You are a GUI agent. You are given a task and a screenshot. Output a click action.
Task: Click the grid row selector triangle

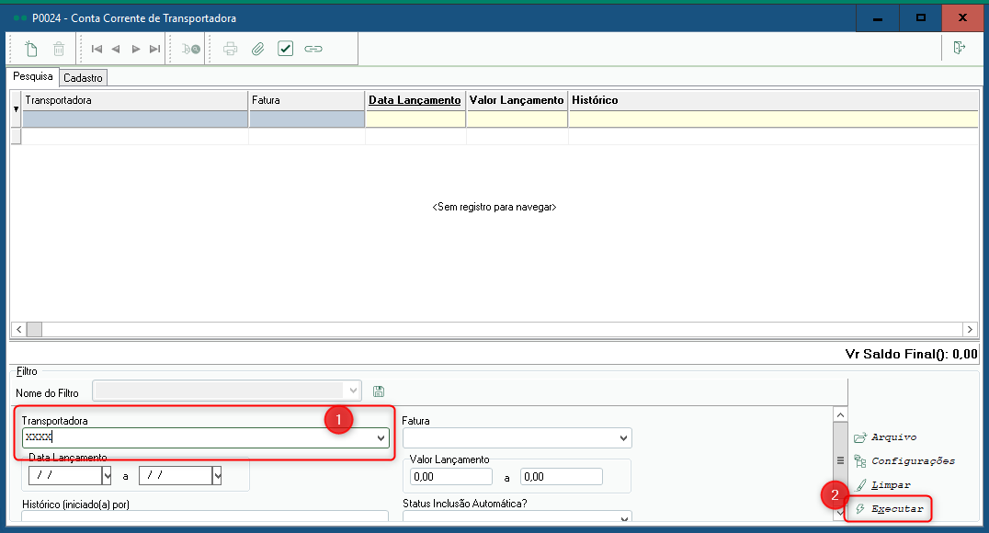(x=17, y=109)
